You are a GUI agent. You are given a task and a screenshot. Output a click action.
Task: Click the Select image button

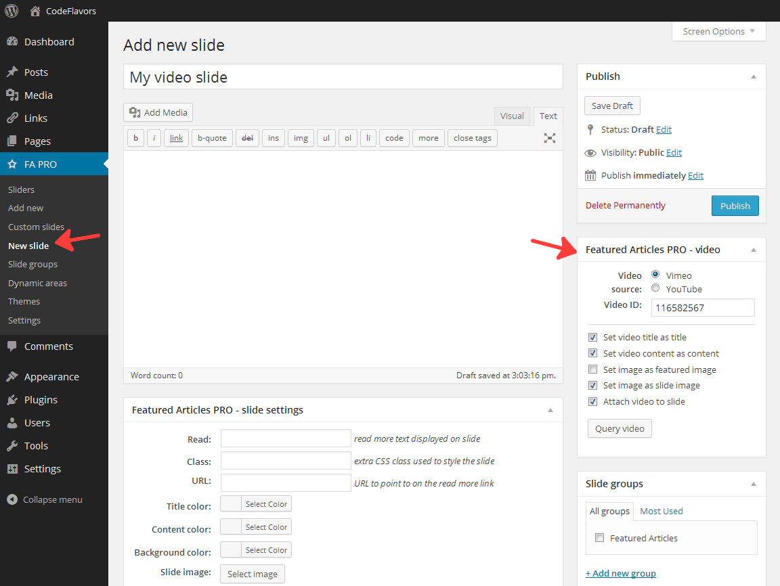253,574
